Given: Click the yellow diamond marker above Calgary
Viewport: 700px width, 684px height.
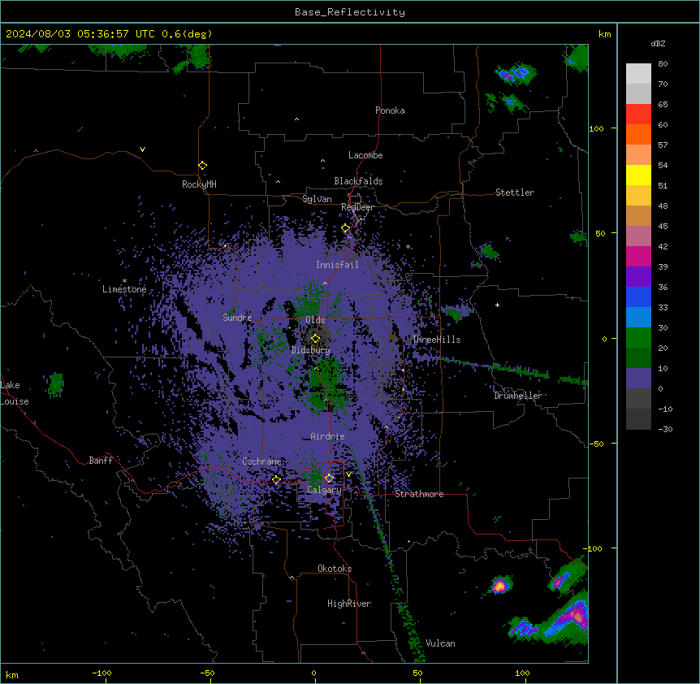Looking at the screenshot, I should click(329, 478).
